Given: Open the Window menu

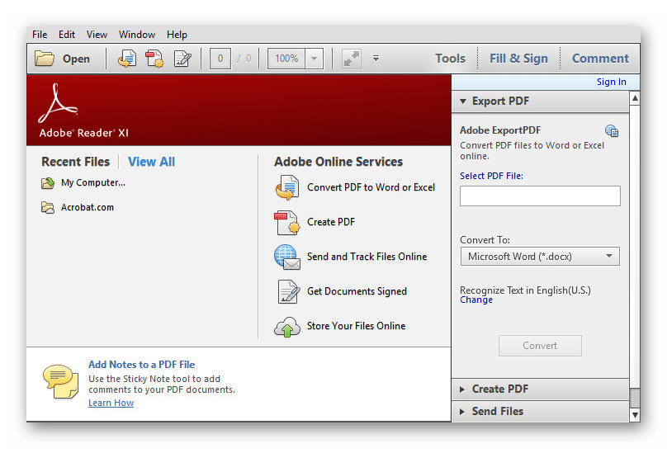Looking at the screenshot, I should 136,35.
